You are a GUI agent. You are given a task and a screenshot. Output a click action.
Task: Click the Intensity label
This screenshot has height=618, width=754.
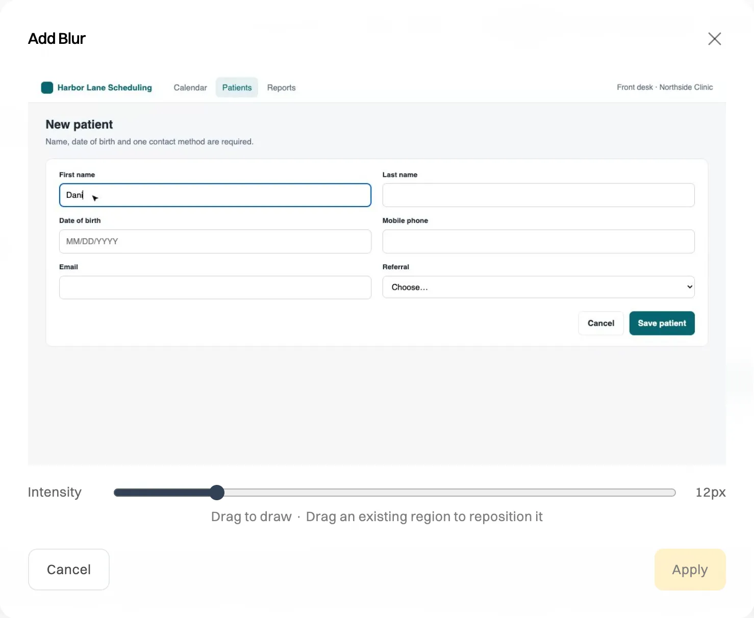tap(55, 492)
